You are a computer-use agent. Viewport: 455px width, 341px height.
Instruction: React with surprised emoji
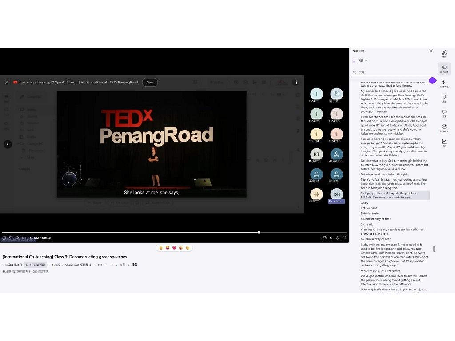(x=181, y=248)
